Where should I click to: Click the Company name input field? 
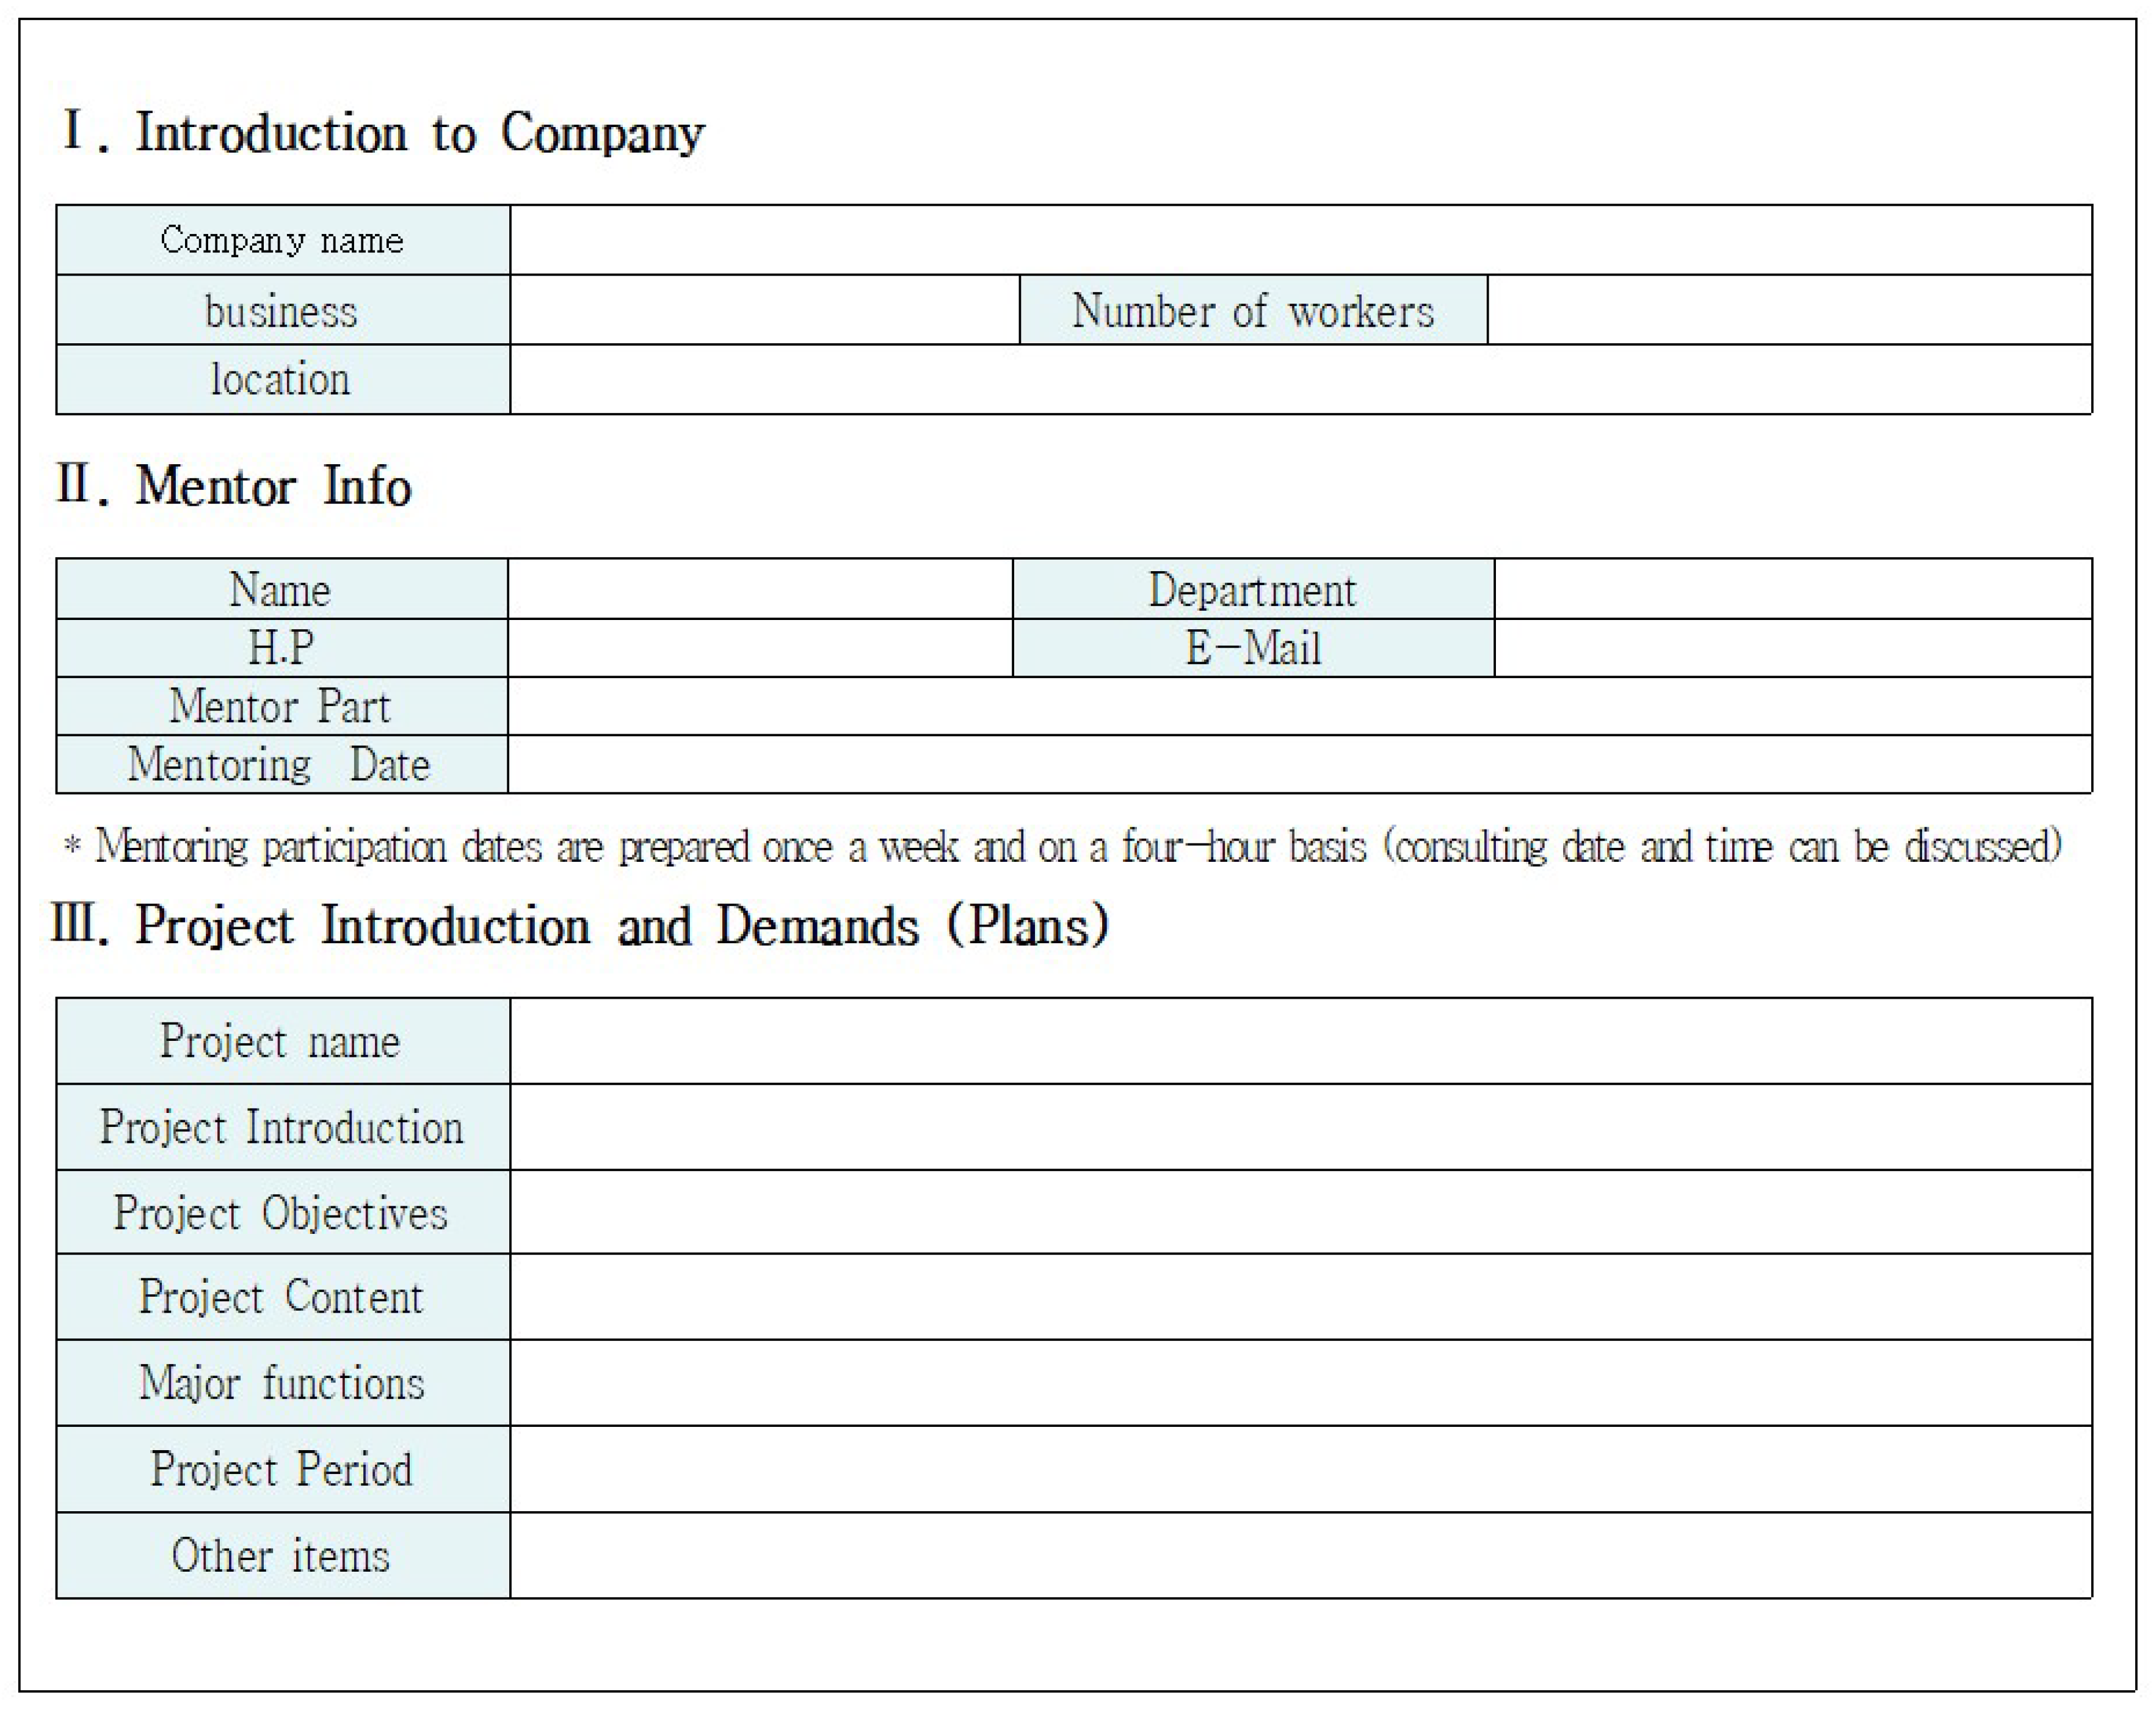pyautogui.click(x=1300, y=240)
